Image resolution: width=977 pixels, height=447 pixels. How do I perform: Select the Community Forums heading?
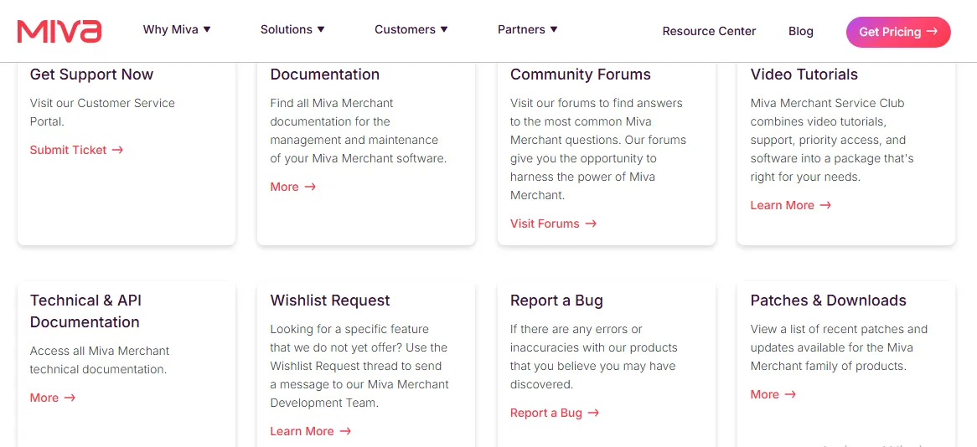coord(581,74)
